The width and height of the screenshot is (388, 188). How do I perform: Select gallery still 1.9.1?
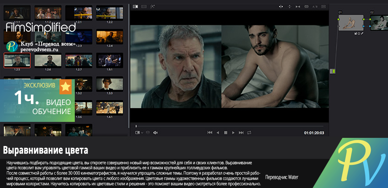click(x=110, y=60)
